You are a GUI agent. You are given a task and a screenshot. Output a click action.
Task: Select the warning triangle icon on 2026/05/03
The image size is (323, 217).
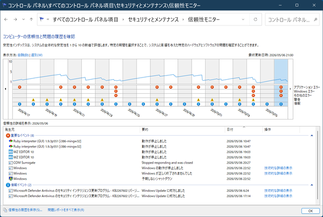pos(240,100)
